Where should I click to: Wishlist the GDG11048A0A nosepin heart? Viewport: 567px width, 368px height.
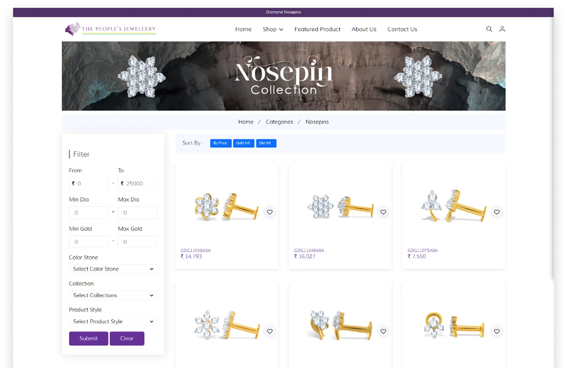(x=383, y=212)
